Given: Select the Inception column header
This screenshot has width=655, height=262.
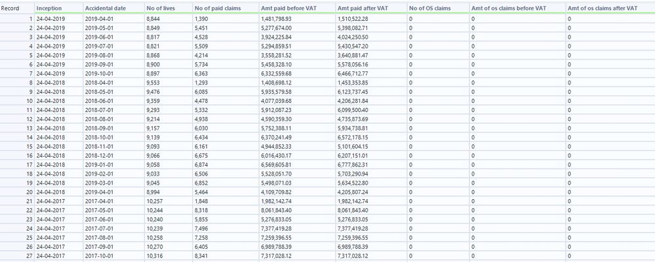Looking at the screenshot, I should tap(49, 8).
